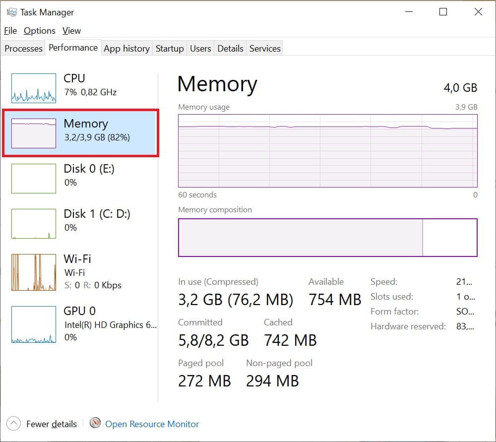Open the View menu
The height and width of the screenshot is (442, 496).
pyautogui.click(x=71, y=31)
